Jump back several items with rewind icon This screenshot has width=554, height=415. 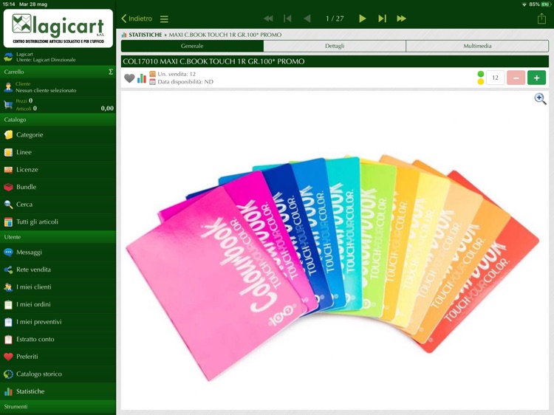[x=268, y=18]
